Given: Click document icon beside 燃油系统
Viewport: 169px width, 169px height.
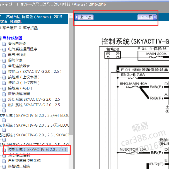Looking at the screenshot, I should point(4,105).
